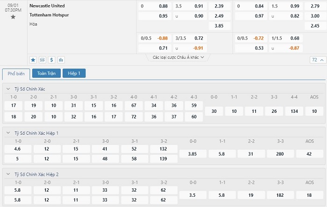Collapse the Tỷ Số Chính Xác section

[x=8, y=89]
